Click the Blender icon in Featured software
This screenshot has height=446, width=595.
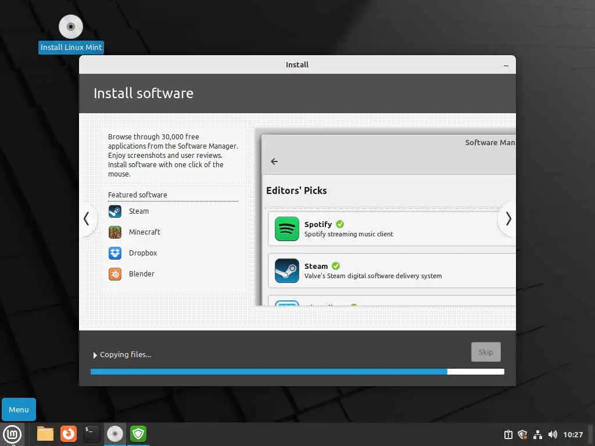coord(115,274)
